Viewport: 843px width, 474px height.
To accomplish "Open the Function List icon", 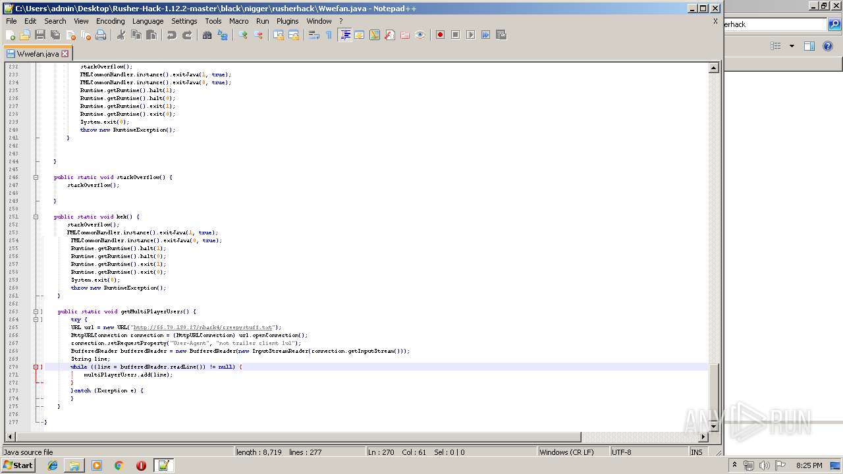I will pyautogui.click(x=390, y=35).
